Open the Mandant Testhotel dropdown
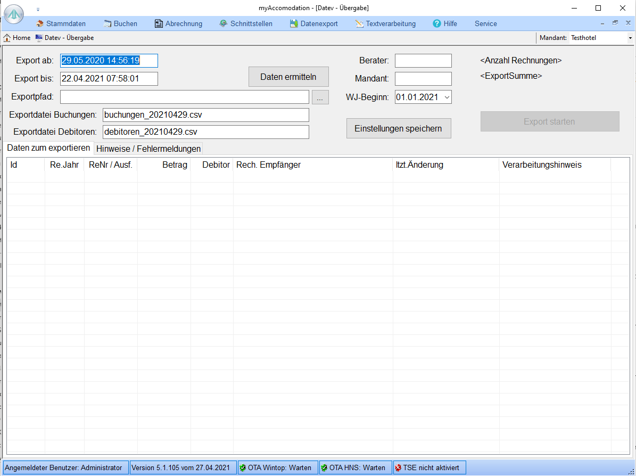The height and width of the screenshot is (476, 636). click(x=630, y=38)
